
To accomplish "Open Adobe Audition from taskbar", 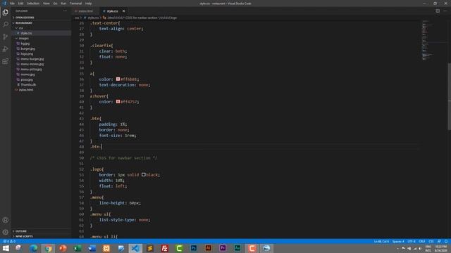I will [x=237, y=248].
